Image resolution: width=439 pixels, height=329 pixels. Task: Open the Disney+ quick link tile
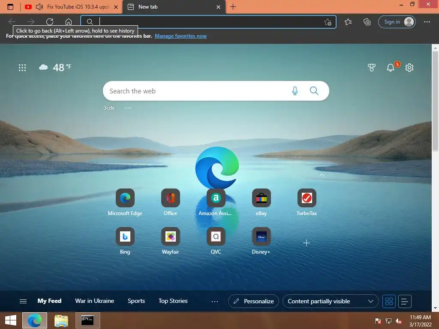tap(261, 241)
